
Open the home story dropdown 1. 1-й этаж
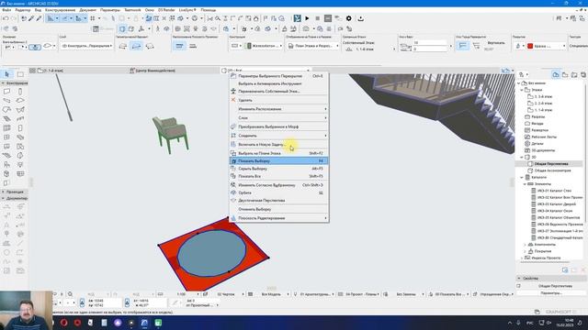coord(369,49)
